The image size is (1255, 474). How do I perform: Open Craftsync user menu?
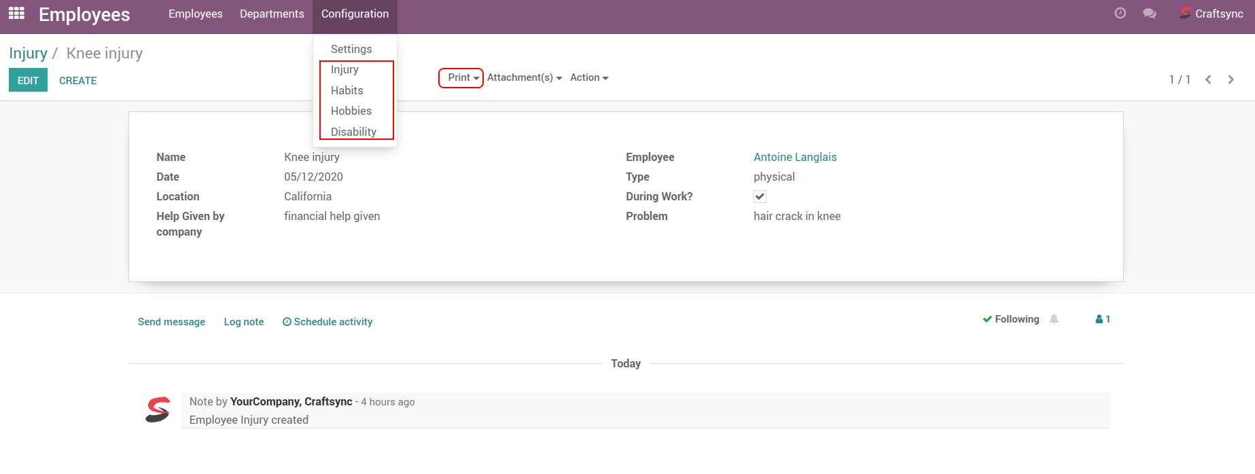(1212, 14)
